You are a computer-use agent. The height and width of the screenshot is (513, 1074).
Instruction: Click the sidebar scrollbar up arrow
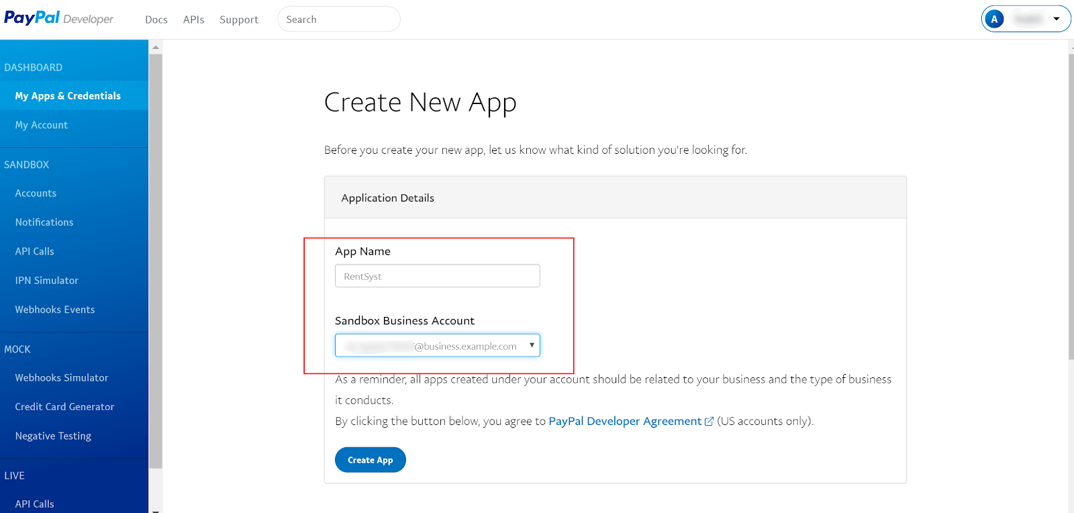click(x=156, y=47)
